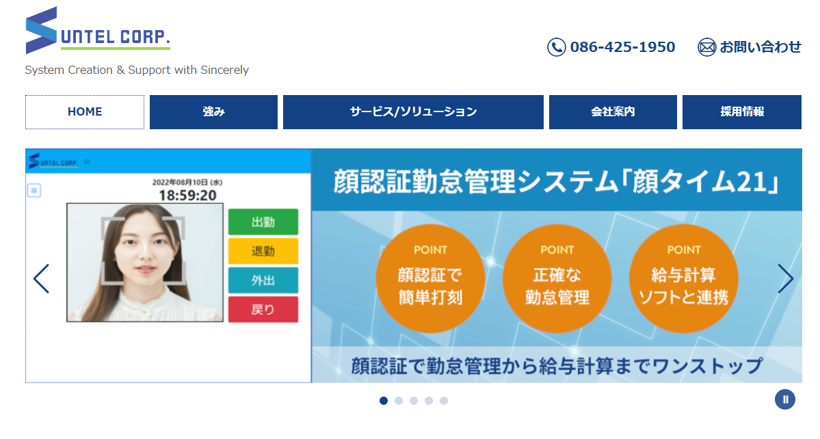Screen dimensions: 820x439
Task: Click the 給与計算ソフトと連携 point circle
Action: click(x=683, y=278)
